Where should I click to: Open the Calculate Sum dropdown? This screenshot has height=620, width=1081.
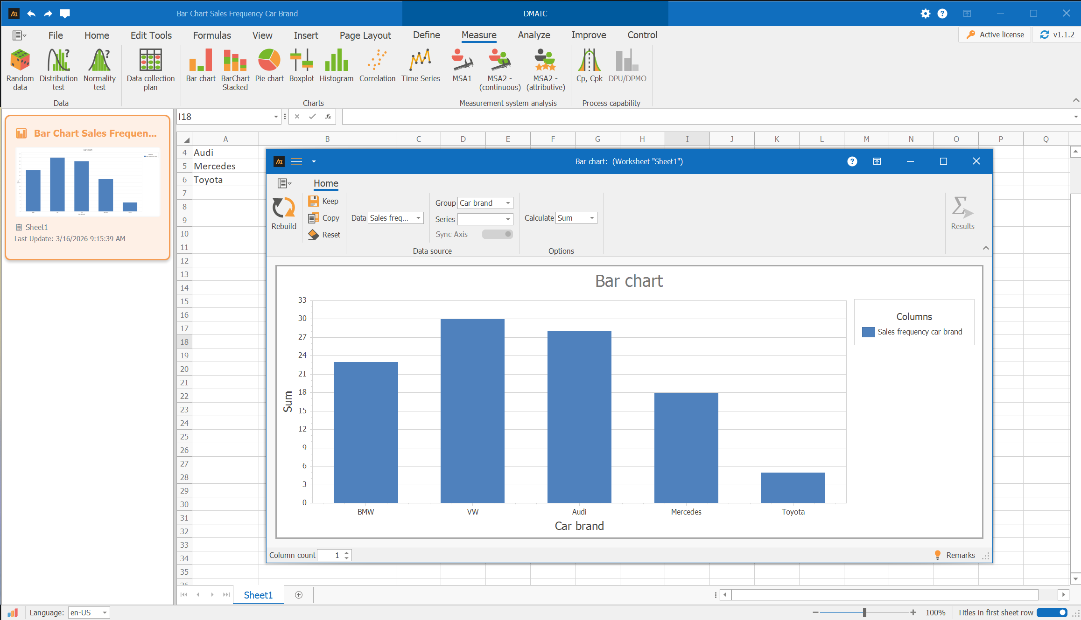[x=592, y=218]
